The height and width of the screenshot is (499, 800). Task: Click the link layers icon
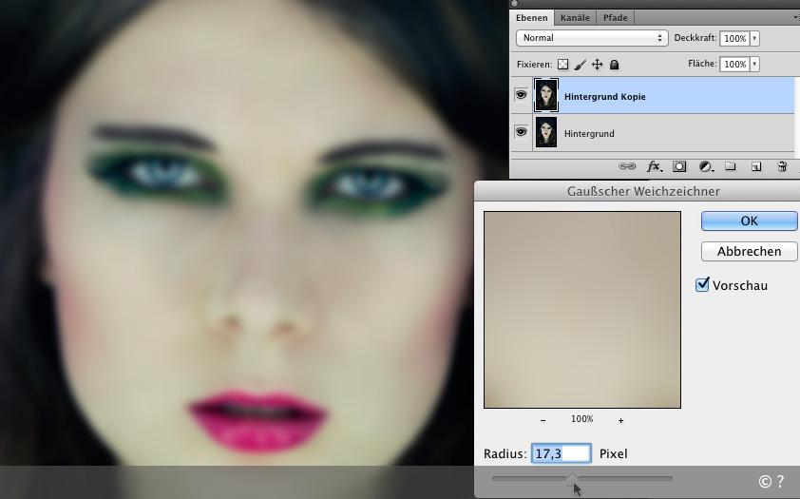coord(627,166)
